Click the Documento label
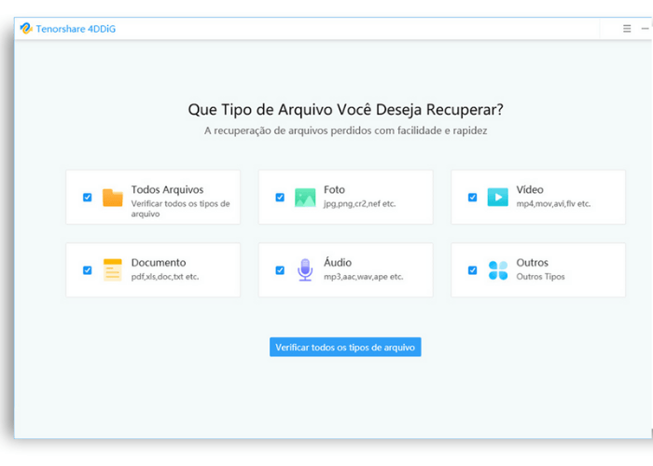Image resolution: width=653 pixels, height=466 pixels. point(159,263)
